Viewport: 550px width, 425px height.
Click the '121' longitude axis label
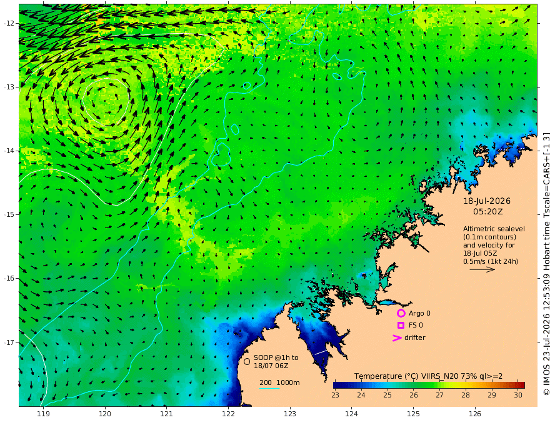point(167,414)
